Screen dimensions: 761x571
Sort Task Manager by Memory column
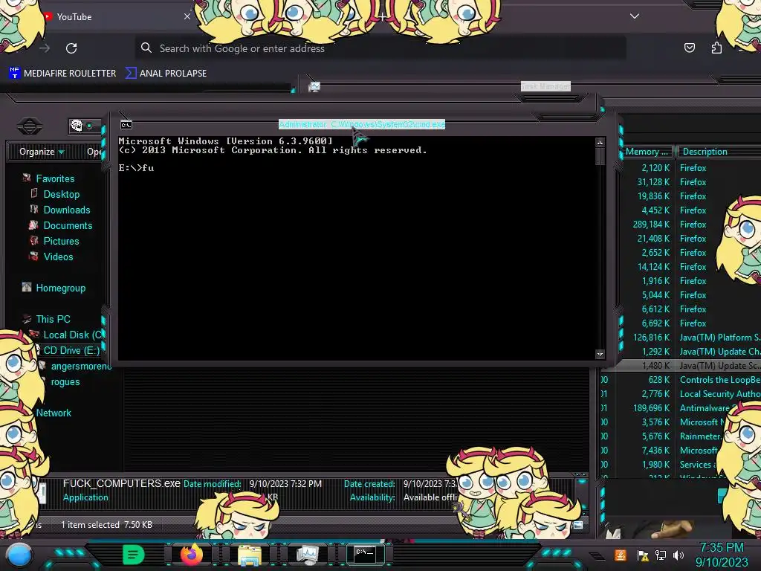coord(647,152)
